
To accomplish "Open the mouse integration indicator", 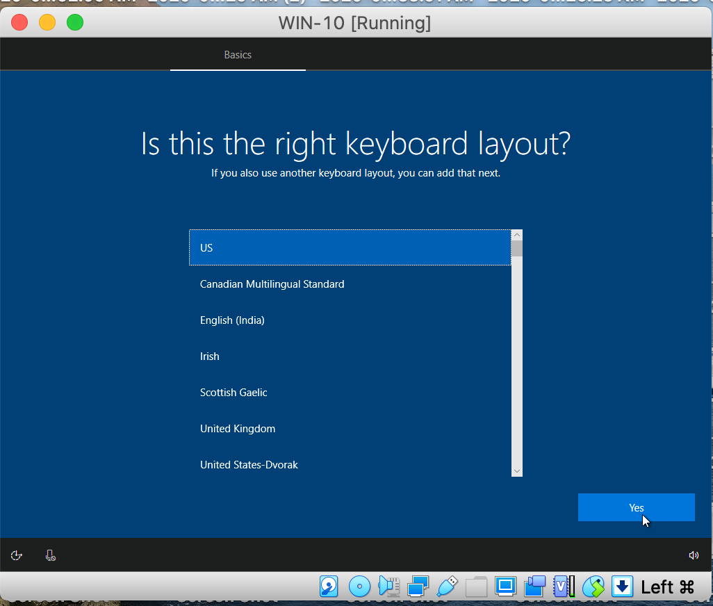I will 593,587.
